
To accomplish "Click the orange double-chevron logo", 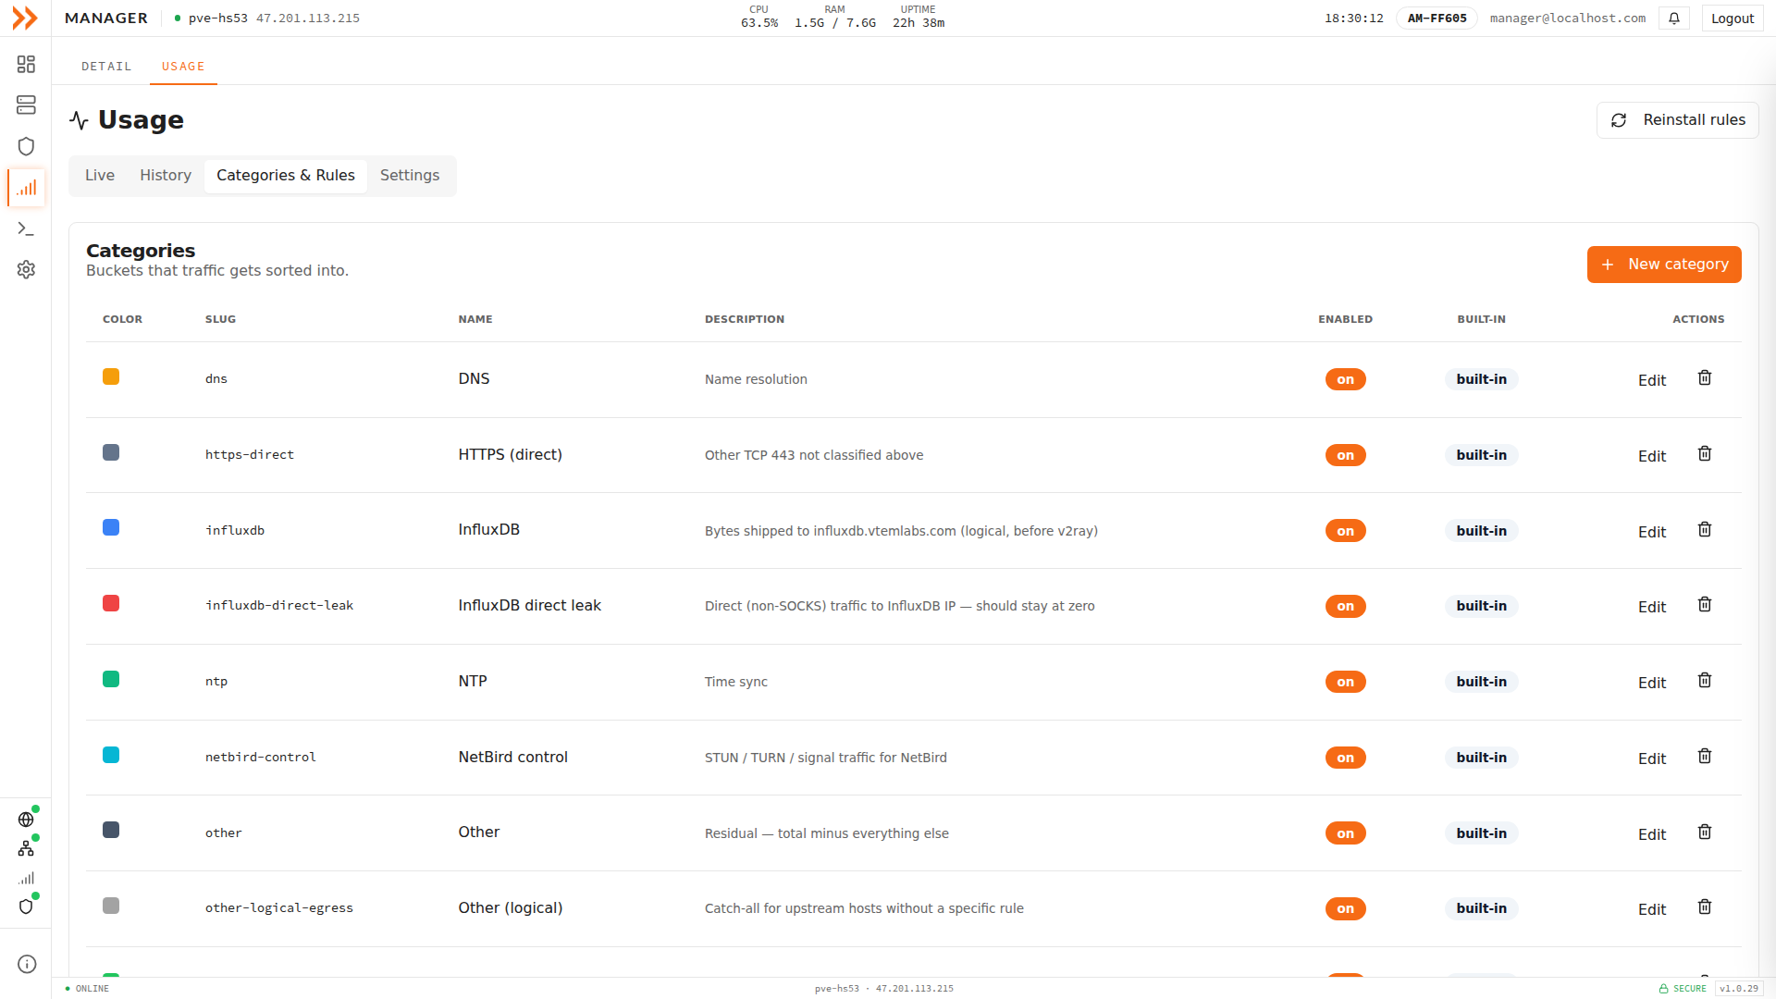I will click(x=25, y=18).
